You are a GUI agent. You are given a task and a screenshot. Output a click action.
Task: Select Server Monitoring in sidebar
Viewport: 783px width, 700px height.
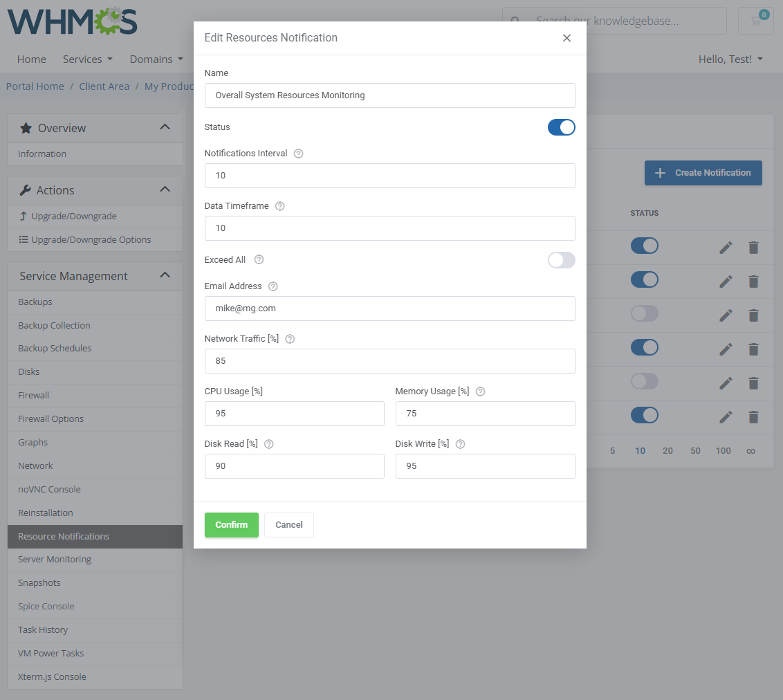pyautogui.click(x=95, y=560)
